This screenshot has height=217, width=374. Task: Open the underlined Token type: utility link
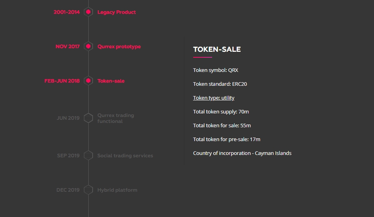pos(214,98)
